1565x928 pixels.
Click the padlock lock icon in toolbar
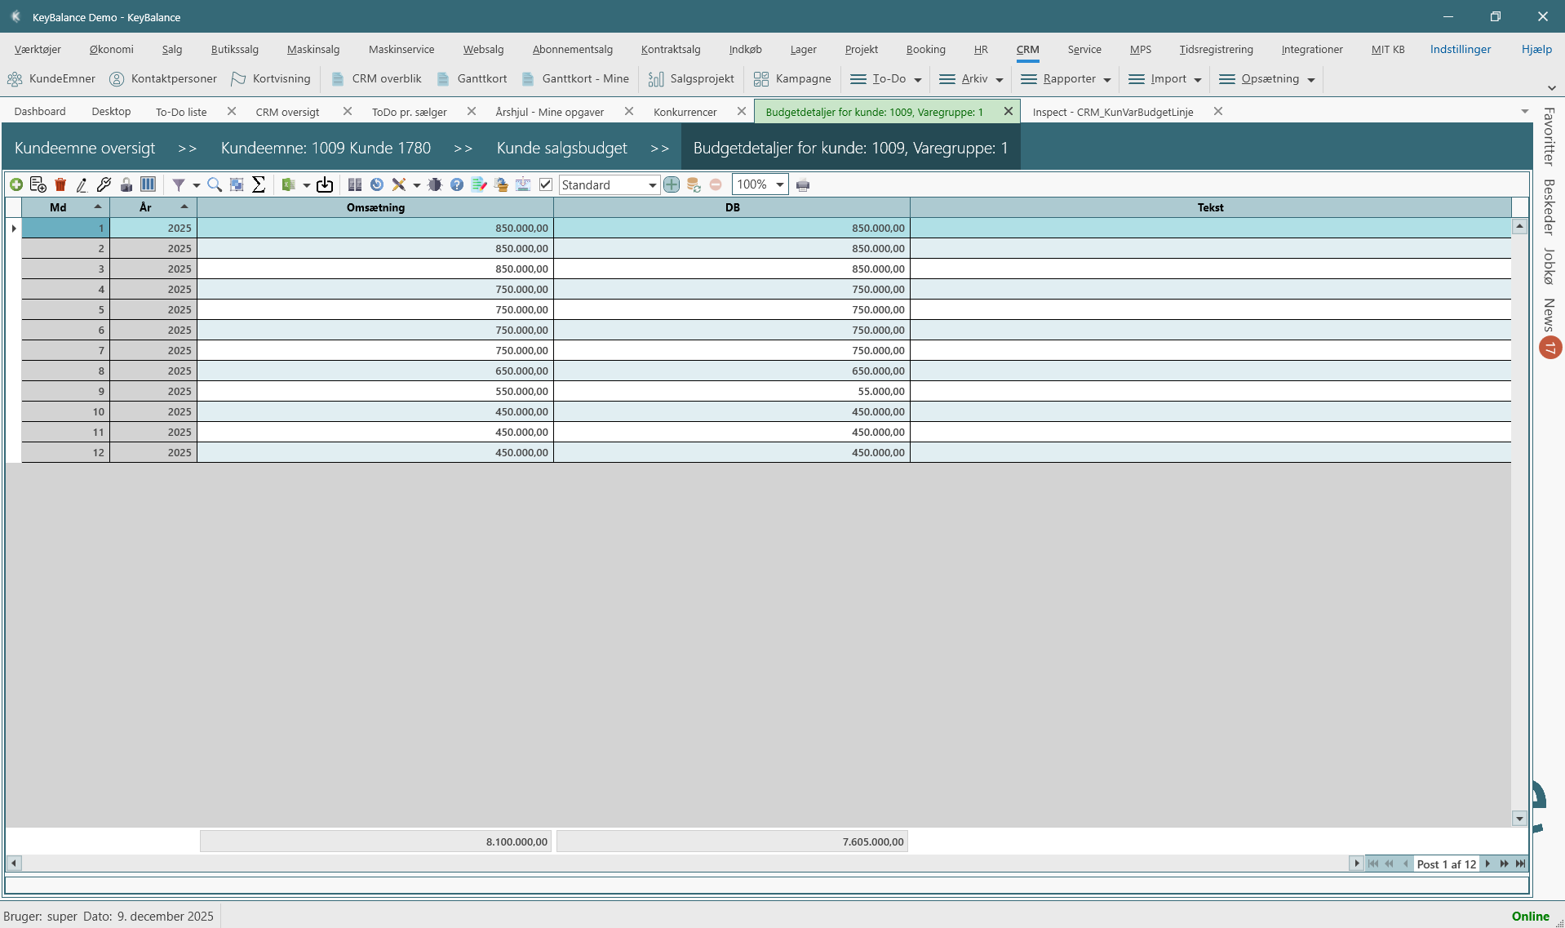click(126, 185)
